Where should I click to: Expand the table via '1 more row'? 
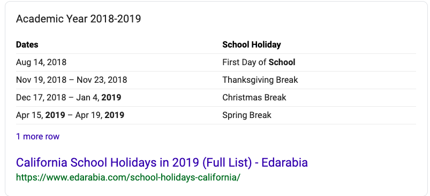(x=37, y=136)
